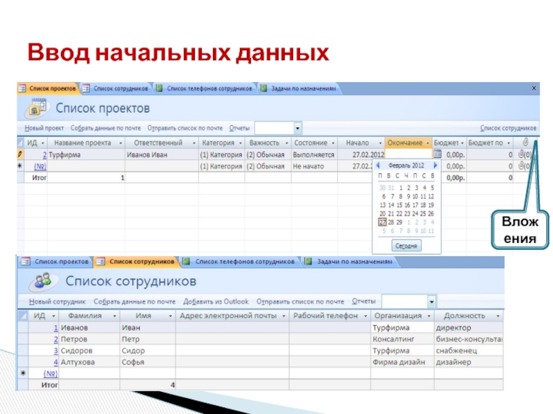The width and height of the screenshot is (553, 414).
Task: Select date 28 in February calendar
Action: (391, 222)
